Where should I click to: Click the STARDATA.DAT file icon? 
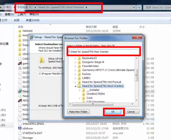tap(20, 133)
